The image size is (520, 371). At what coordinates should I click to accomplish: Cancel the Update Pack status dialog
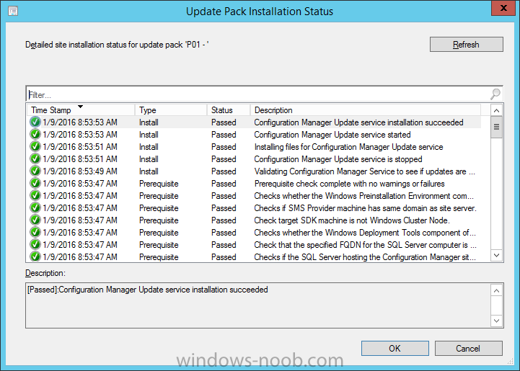pos(468,349)
